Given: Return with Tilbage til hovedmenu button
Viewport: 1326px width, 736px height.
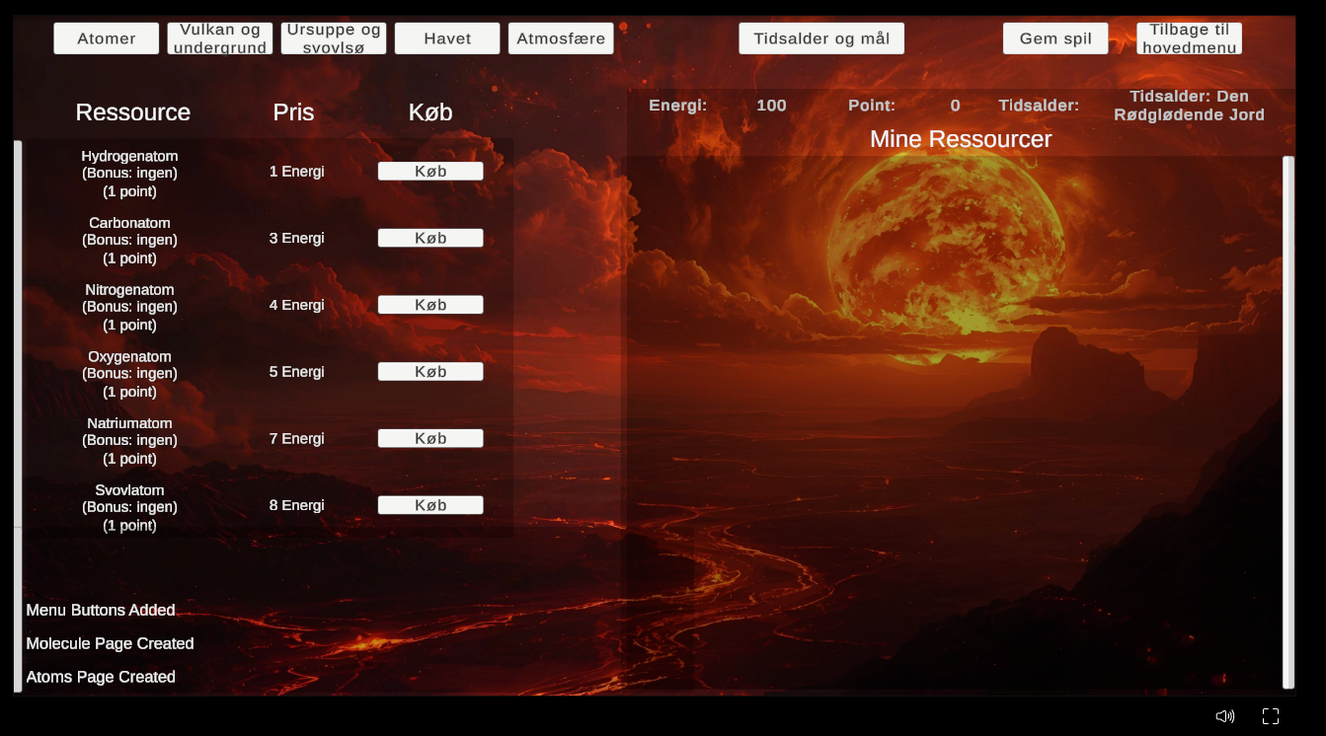Looking at the screenshot, I should pos(1189,38).
